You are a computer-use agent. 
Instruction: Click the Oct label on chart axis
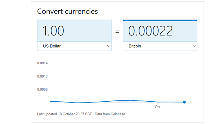pos(158,107)
